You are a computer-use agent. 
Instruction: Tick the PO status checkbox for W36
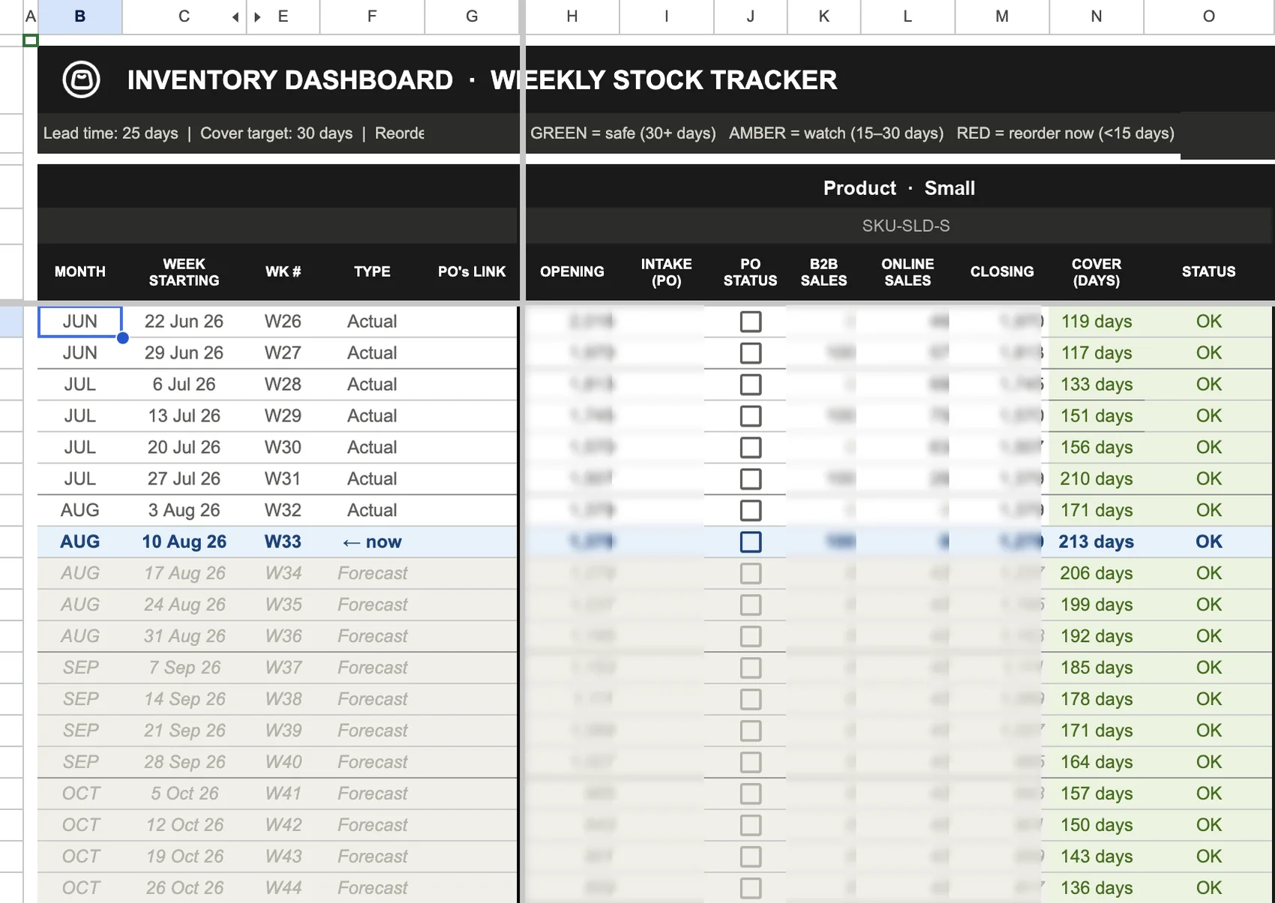coord(750,637)
